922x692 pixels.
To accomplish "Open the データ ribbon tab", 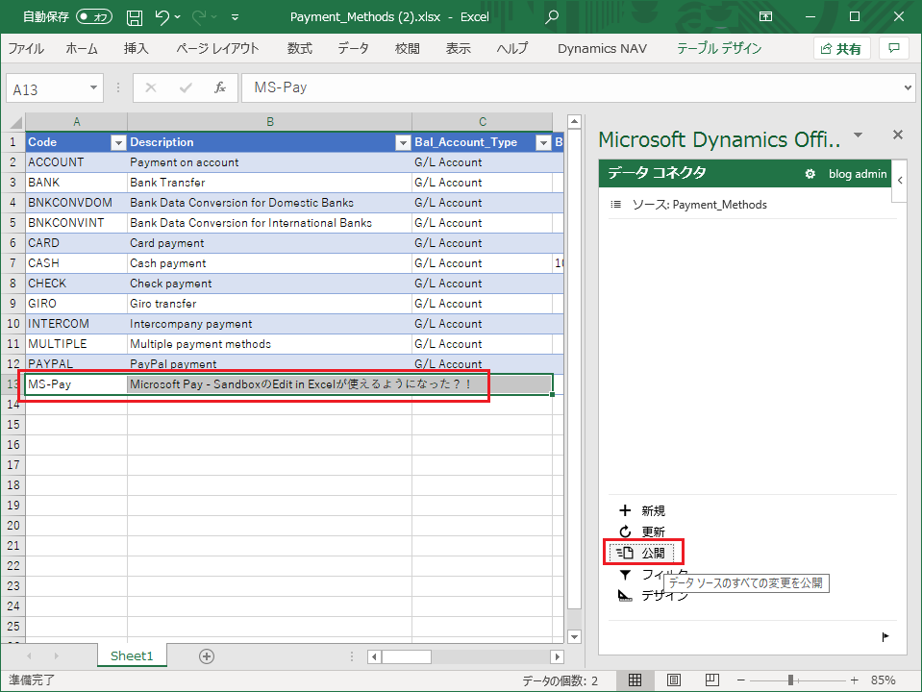I will click(x=354, y=48).
